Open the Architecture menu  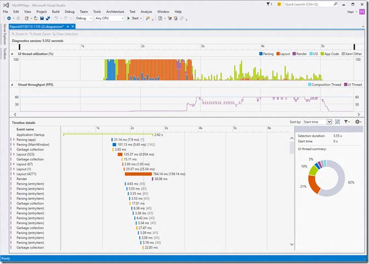pyautogui.click(x=115, y=11)
